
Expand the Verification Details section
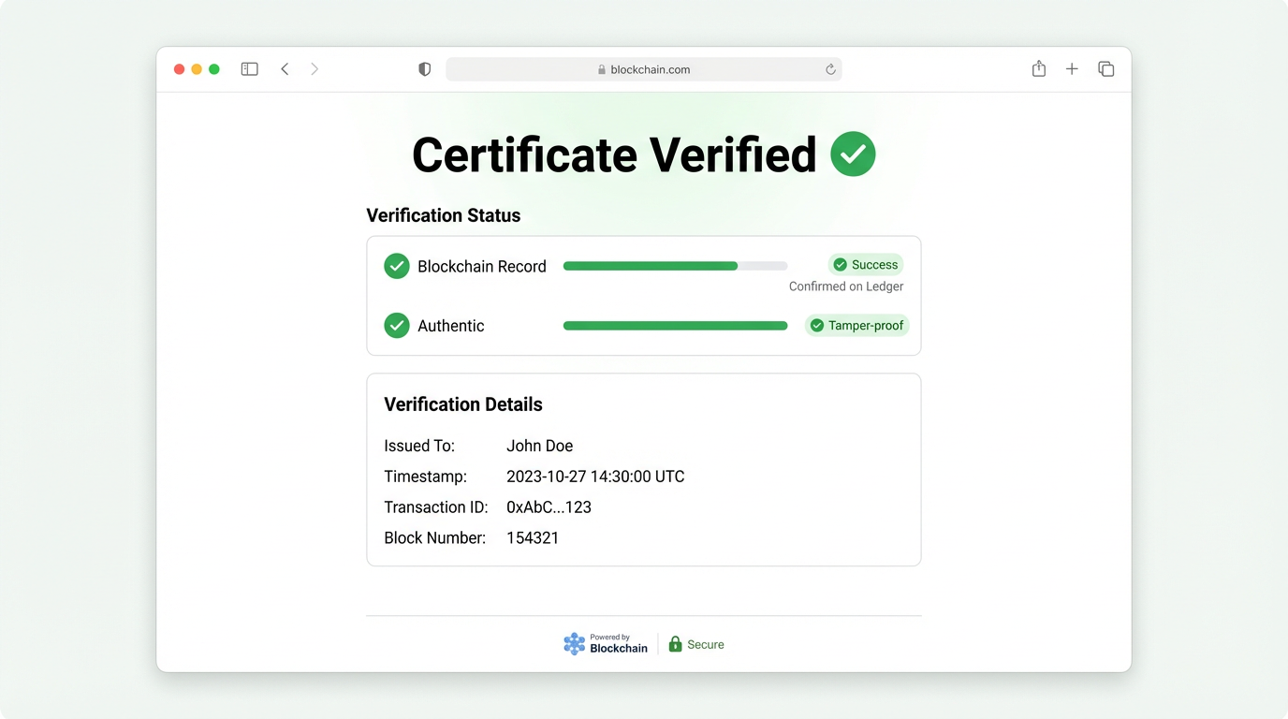click(x=462, y=404)
